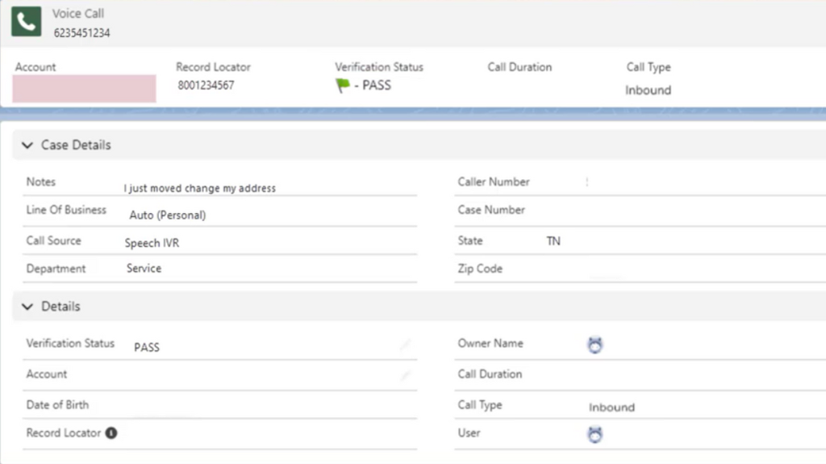Image resolution: width=826 pixels, height=464 pixels.
Task: Click the Record Locator info icon
Action: click(111, 433)
